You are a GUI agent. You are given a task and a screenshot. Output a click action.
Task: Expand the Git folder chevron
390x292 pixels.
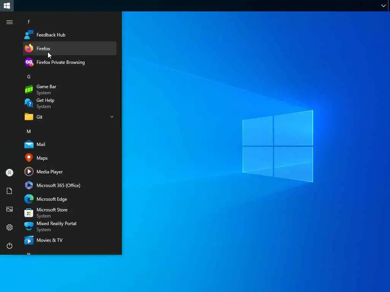pyautogui.click(x=112, y=117)
